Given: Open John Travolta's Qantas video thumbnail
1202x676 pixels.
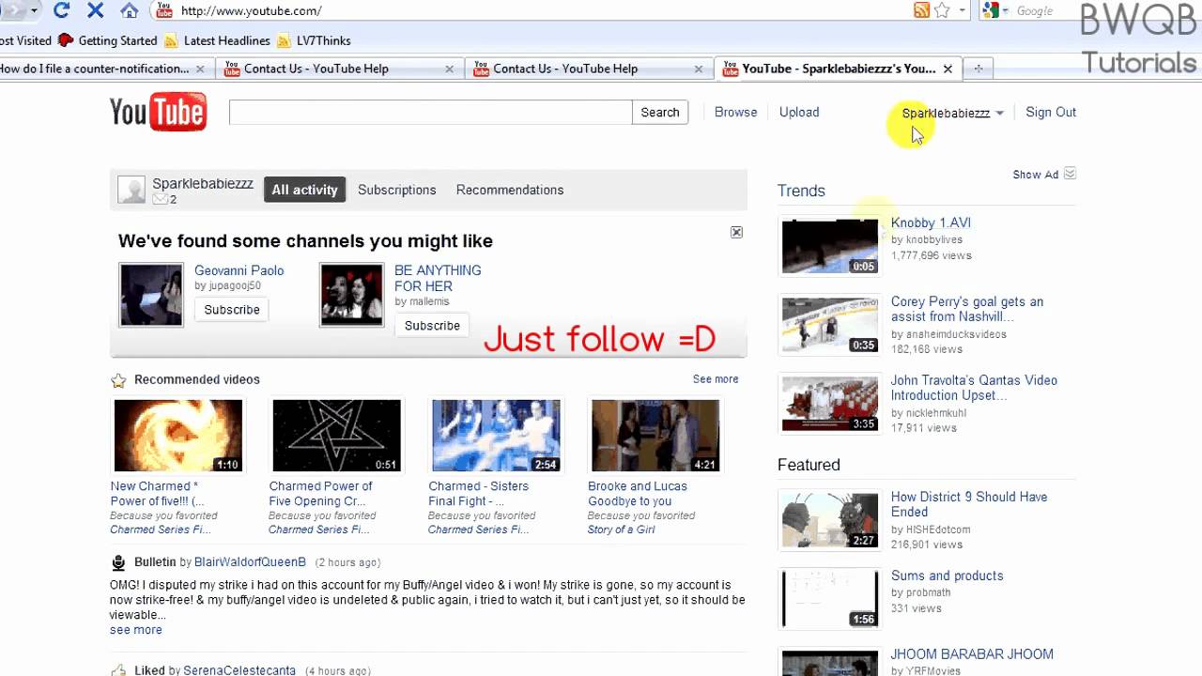Looking at the screenshot, I should 830,404.
